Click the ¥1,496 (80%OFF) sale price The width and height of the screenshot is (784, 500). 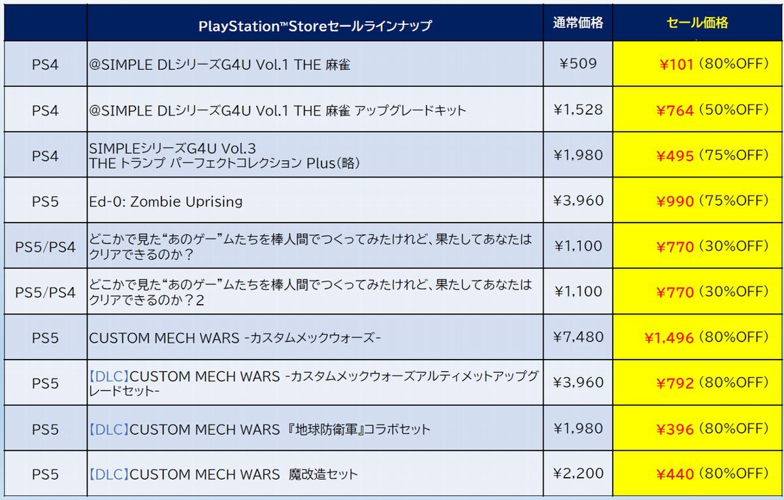(706, 337)
